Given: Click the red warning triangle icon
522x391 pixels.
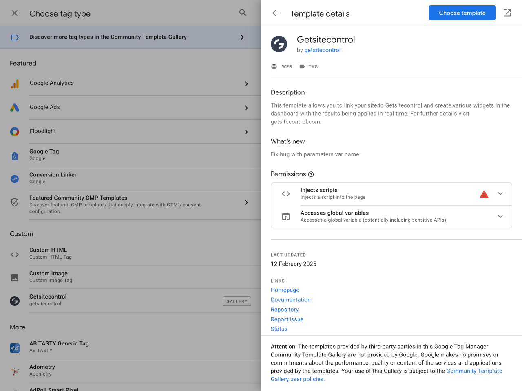Looking at the screenshot, I should pyautogui.click(x=484, y=194).
